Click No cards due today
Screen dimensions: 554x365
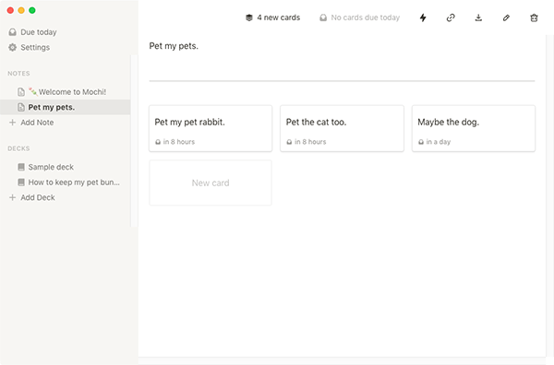pyautogui.click(x=360, y=18)
